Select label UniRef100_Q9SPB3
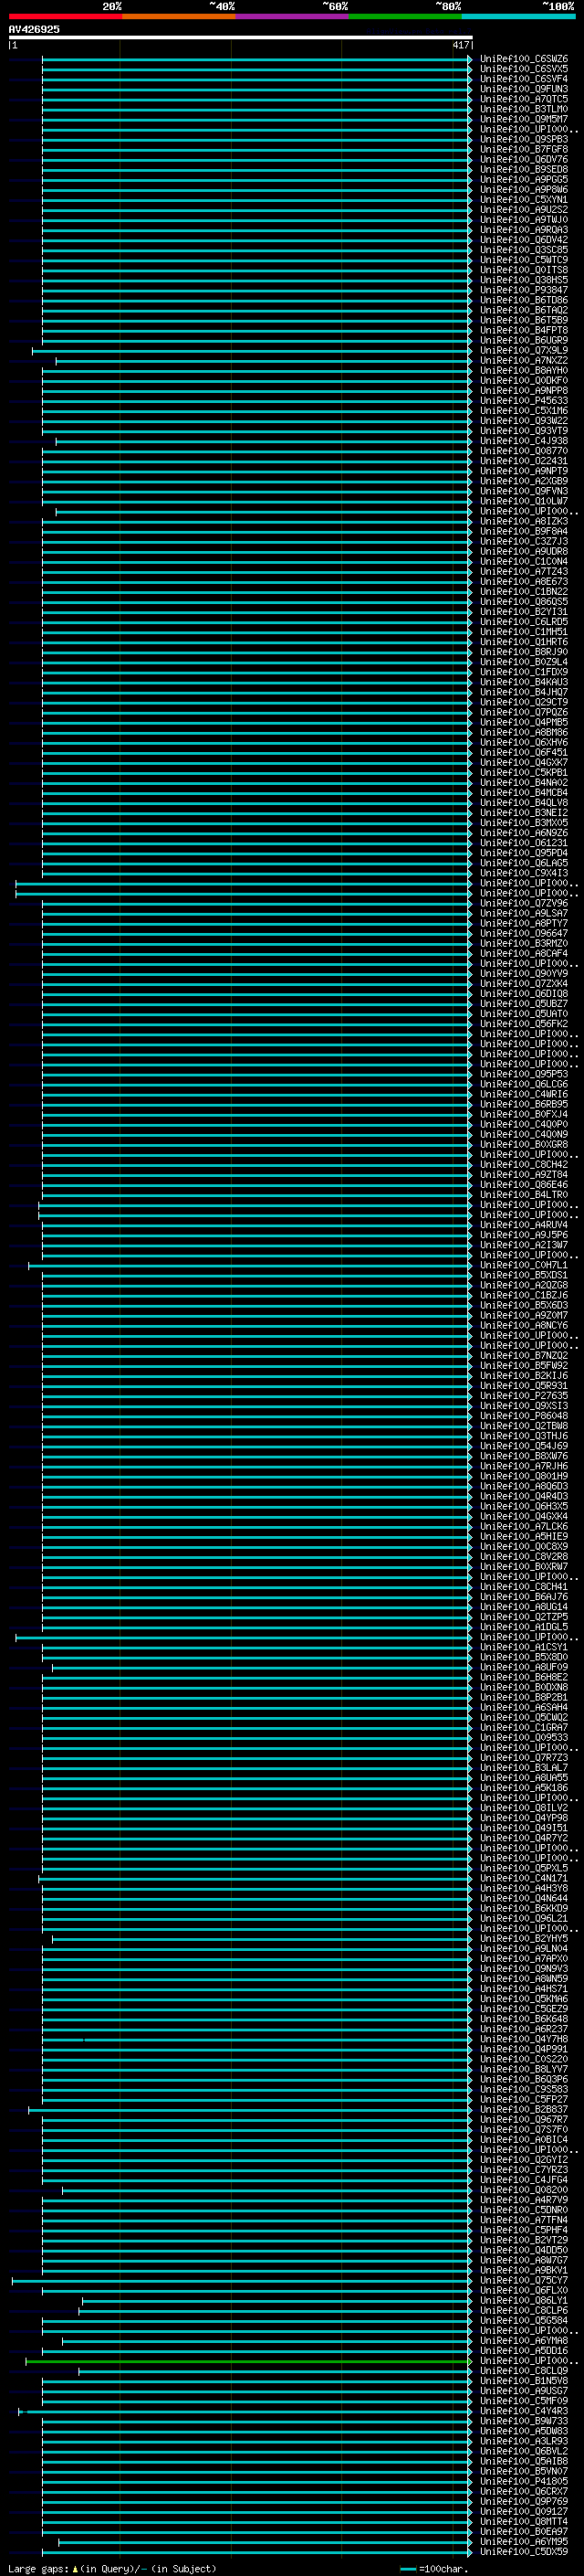This screenshot has height=2576, width=584. (524, 139)
